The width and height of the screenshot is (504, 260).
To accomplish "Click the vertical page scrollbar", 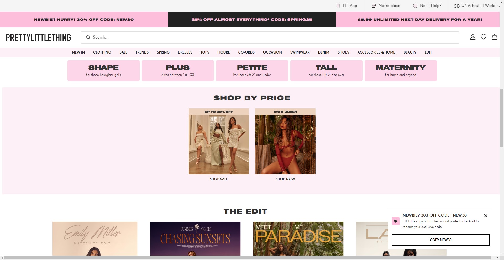I will tap(502, 118).
